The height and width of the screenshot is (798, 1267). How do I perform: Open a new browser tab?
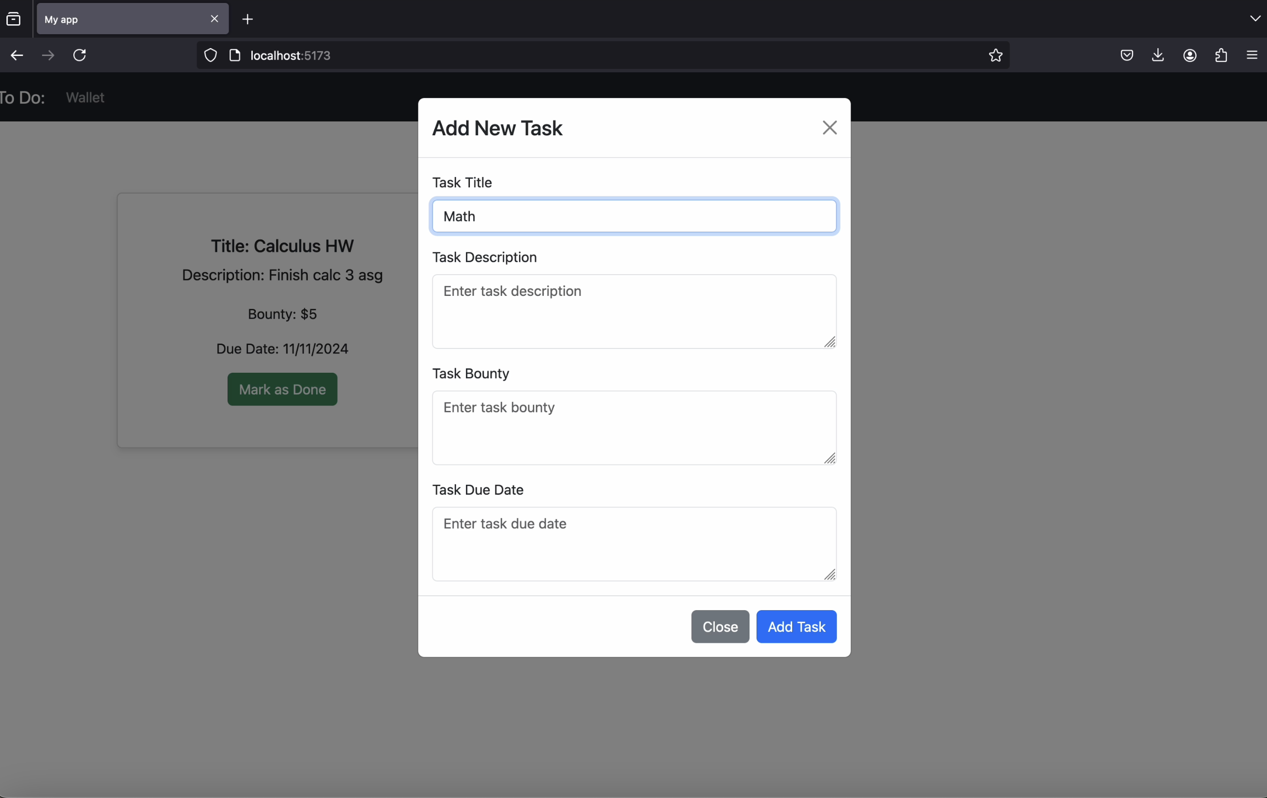[247, 19]
